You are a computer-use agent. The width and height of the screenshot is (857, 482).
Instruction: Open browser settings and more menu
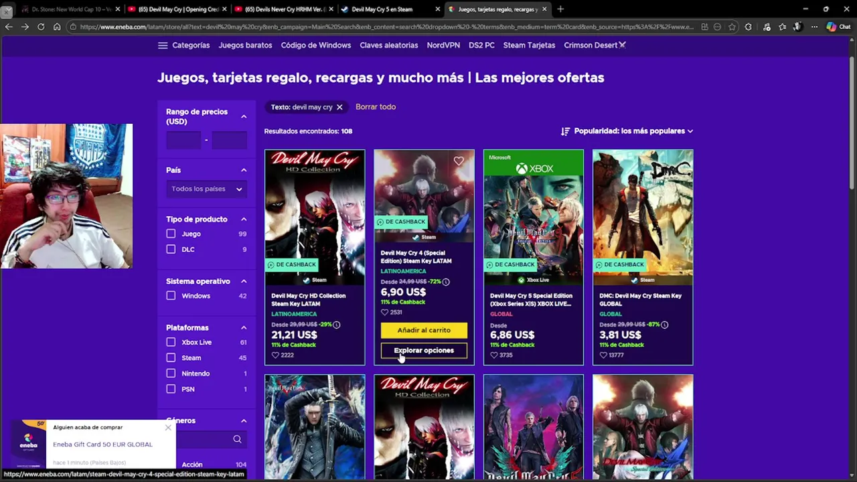click(814, 27)
